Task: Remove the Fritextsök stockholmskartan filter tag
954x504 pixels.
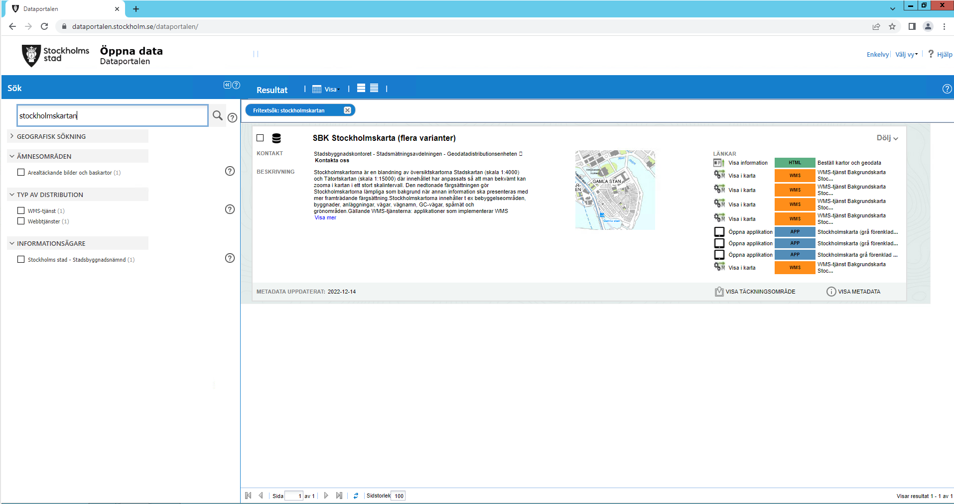Action: click(x=347, y=110)
